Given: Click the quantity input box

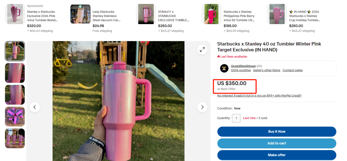Looking at the screenshot, I should point(236,118).
